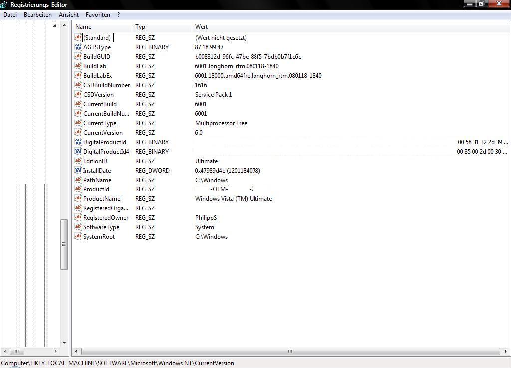Select the InstallDate DWORD icon
The width and height of the screenshot is (511, 368).
coord(78,170)
